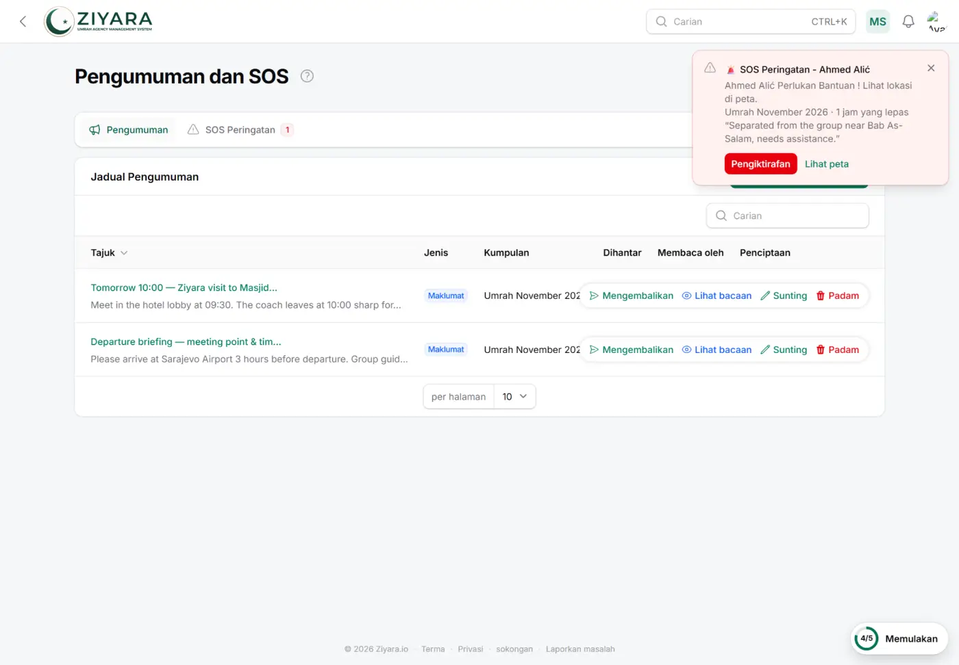Click Sunting for Departure briefing announcement
959x665 pixels.
pos(784,350)
